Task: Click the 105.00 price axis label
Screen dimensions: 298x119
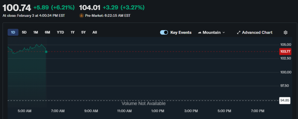Action: click(x=286, y=45)
